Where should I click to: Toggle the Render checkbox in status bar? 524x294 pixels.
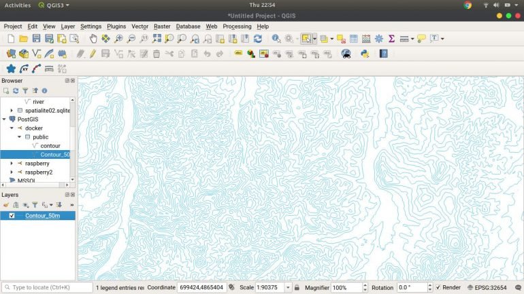pos(438,288)
